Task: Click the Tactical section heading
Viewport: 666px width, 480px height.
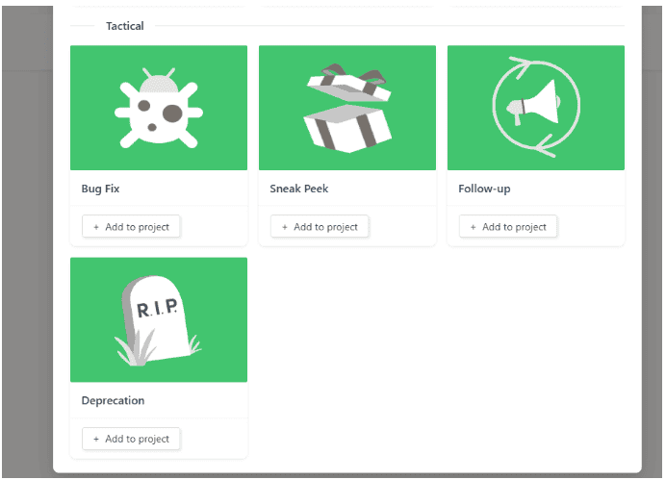Action: coord(125,26)
